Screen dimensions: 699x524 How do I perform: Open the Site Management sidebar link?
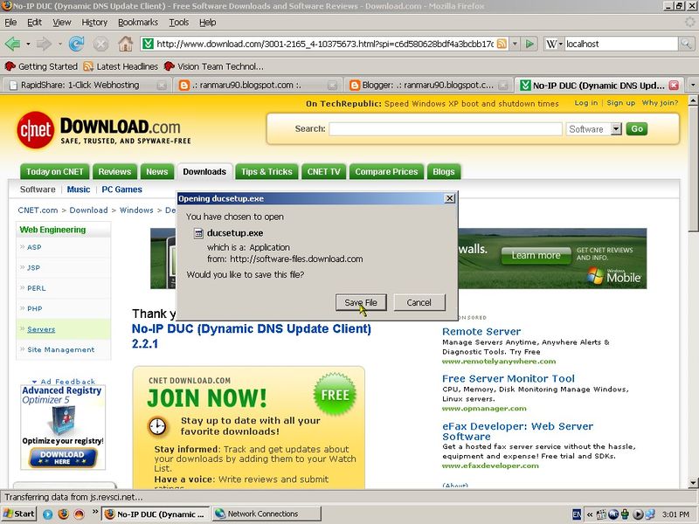point(61,350)
